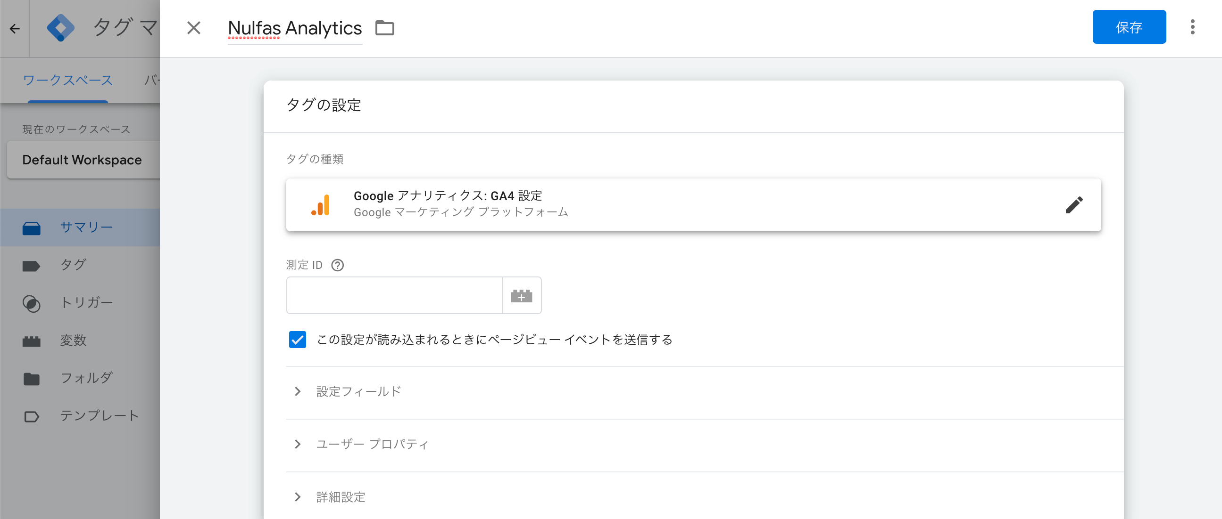Click the 測定 ID help question icon

pos(337,265)
